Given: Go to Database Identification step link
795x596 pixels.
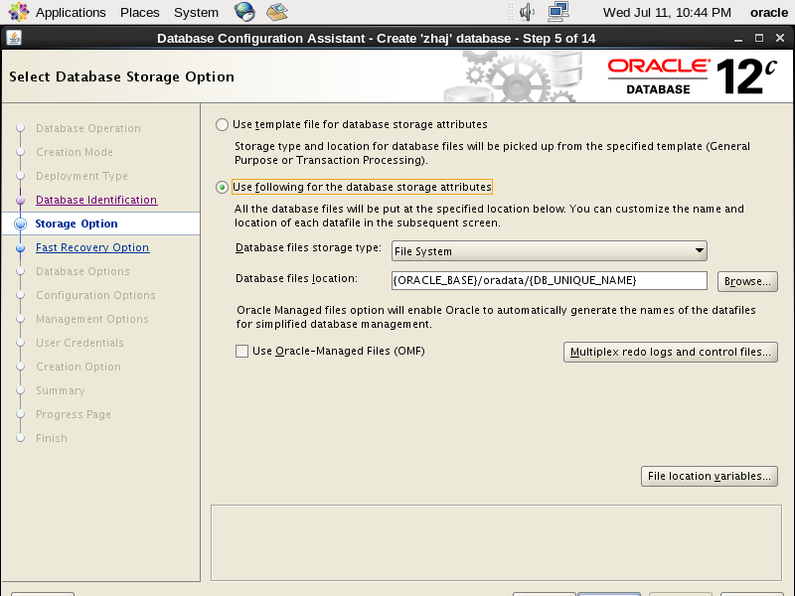Looking at the screenshot, I should click(x=96, y=200).
